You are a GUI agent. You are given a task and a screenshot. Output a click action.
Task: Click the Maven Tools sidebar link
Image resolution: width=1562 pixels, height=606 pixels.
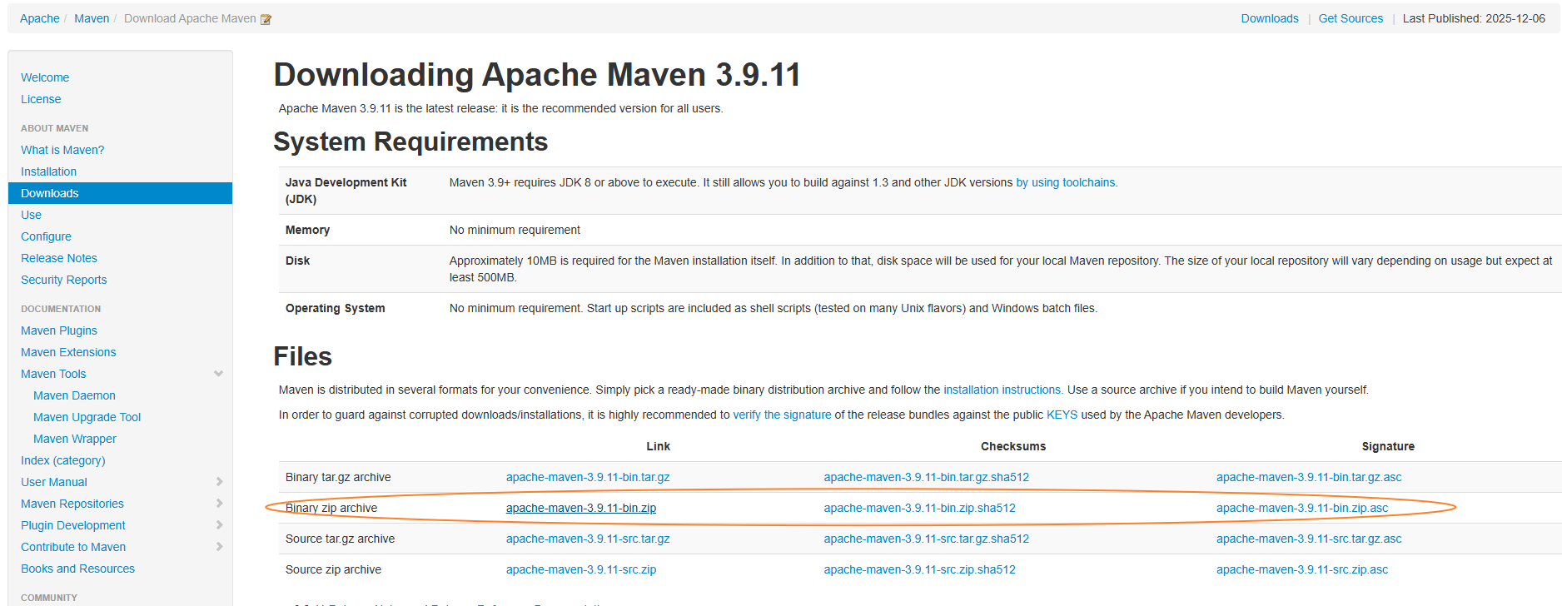[x=53, y=374]
